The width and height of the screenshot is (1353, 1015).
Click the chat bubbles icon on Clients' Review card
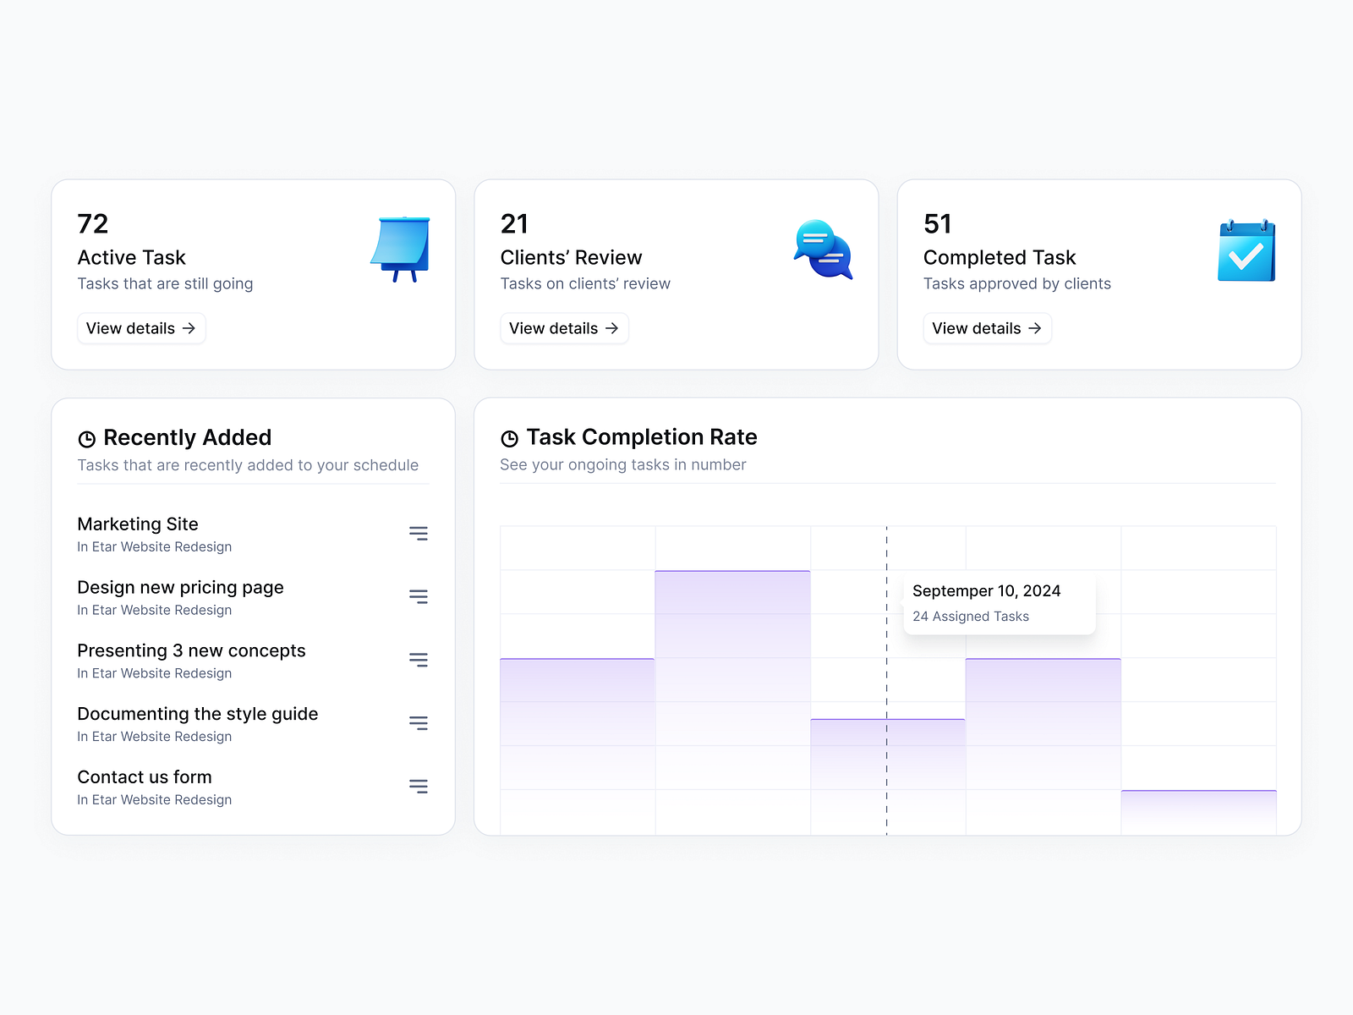coord(824,249)
